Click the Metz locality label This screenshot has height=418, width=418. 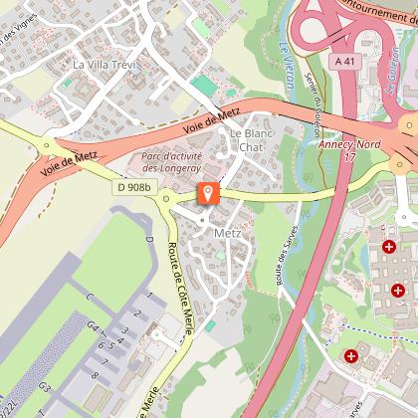click(x=228, y=233)
